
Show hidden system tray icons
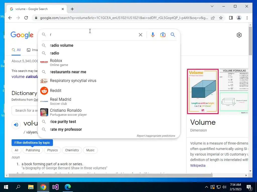tap(207, 187)
